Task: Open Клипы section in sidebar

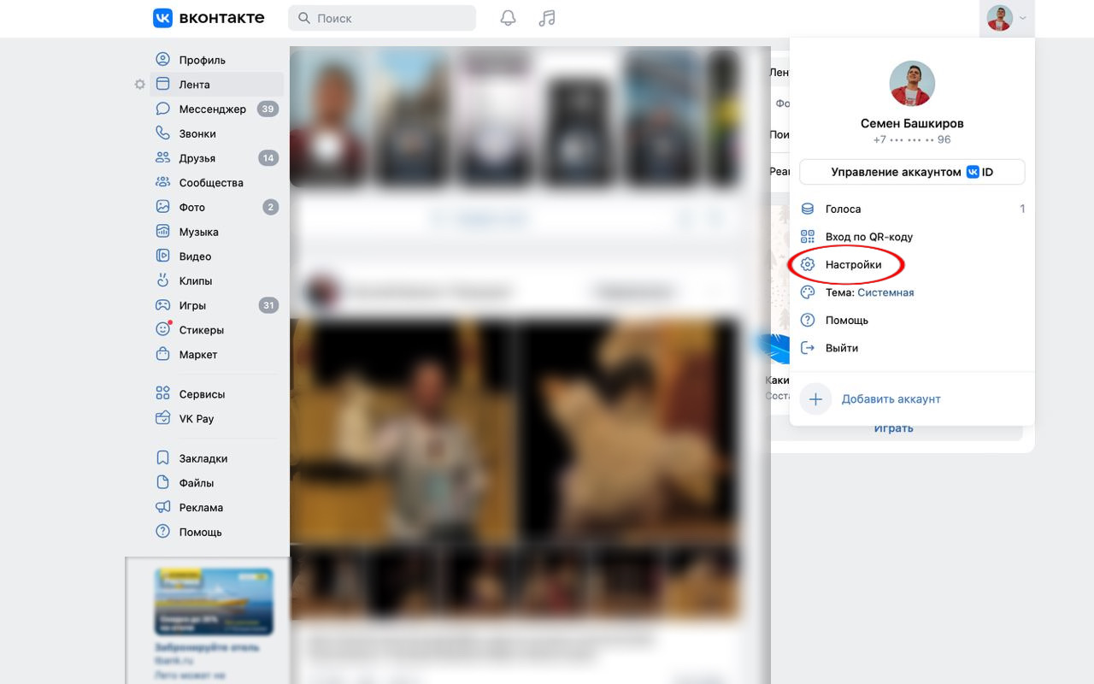Action: tap(195, 281)
